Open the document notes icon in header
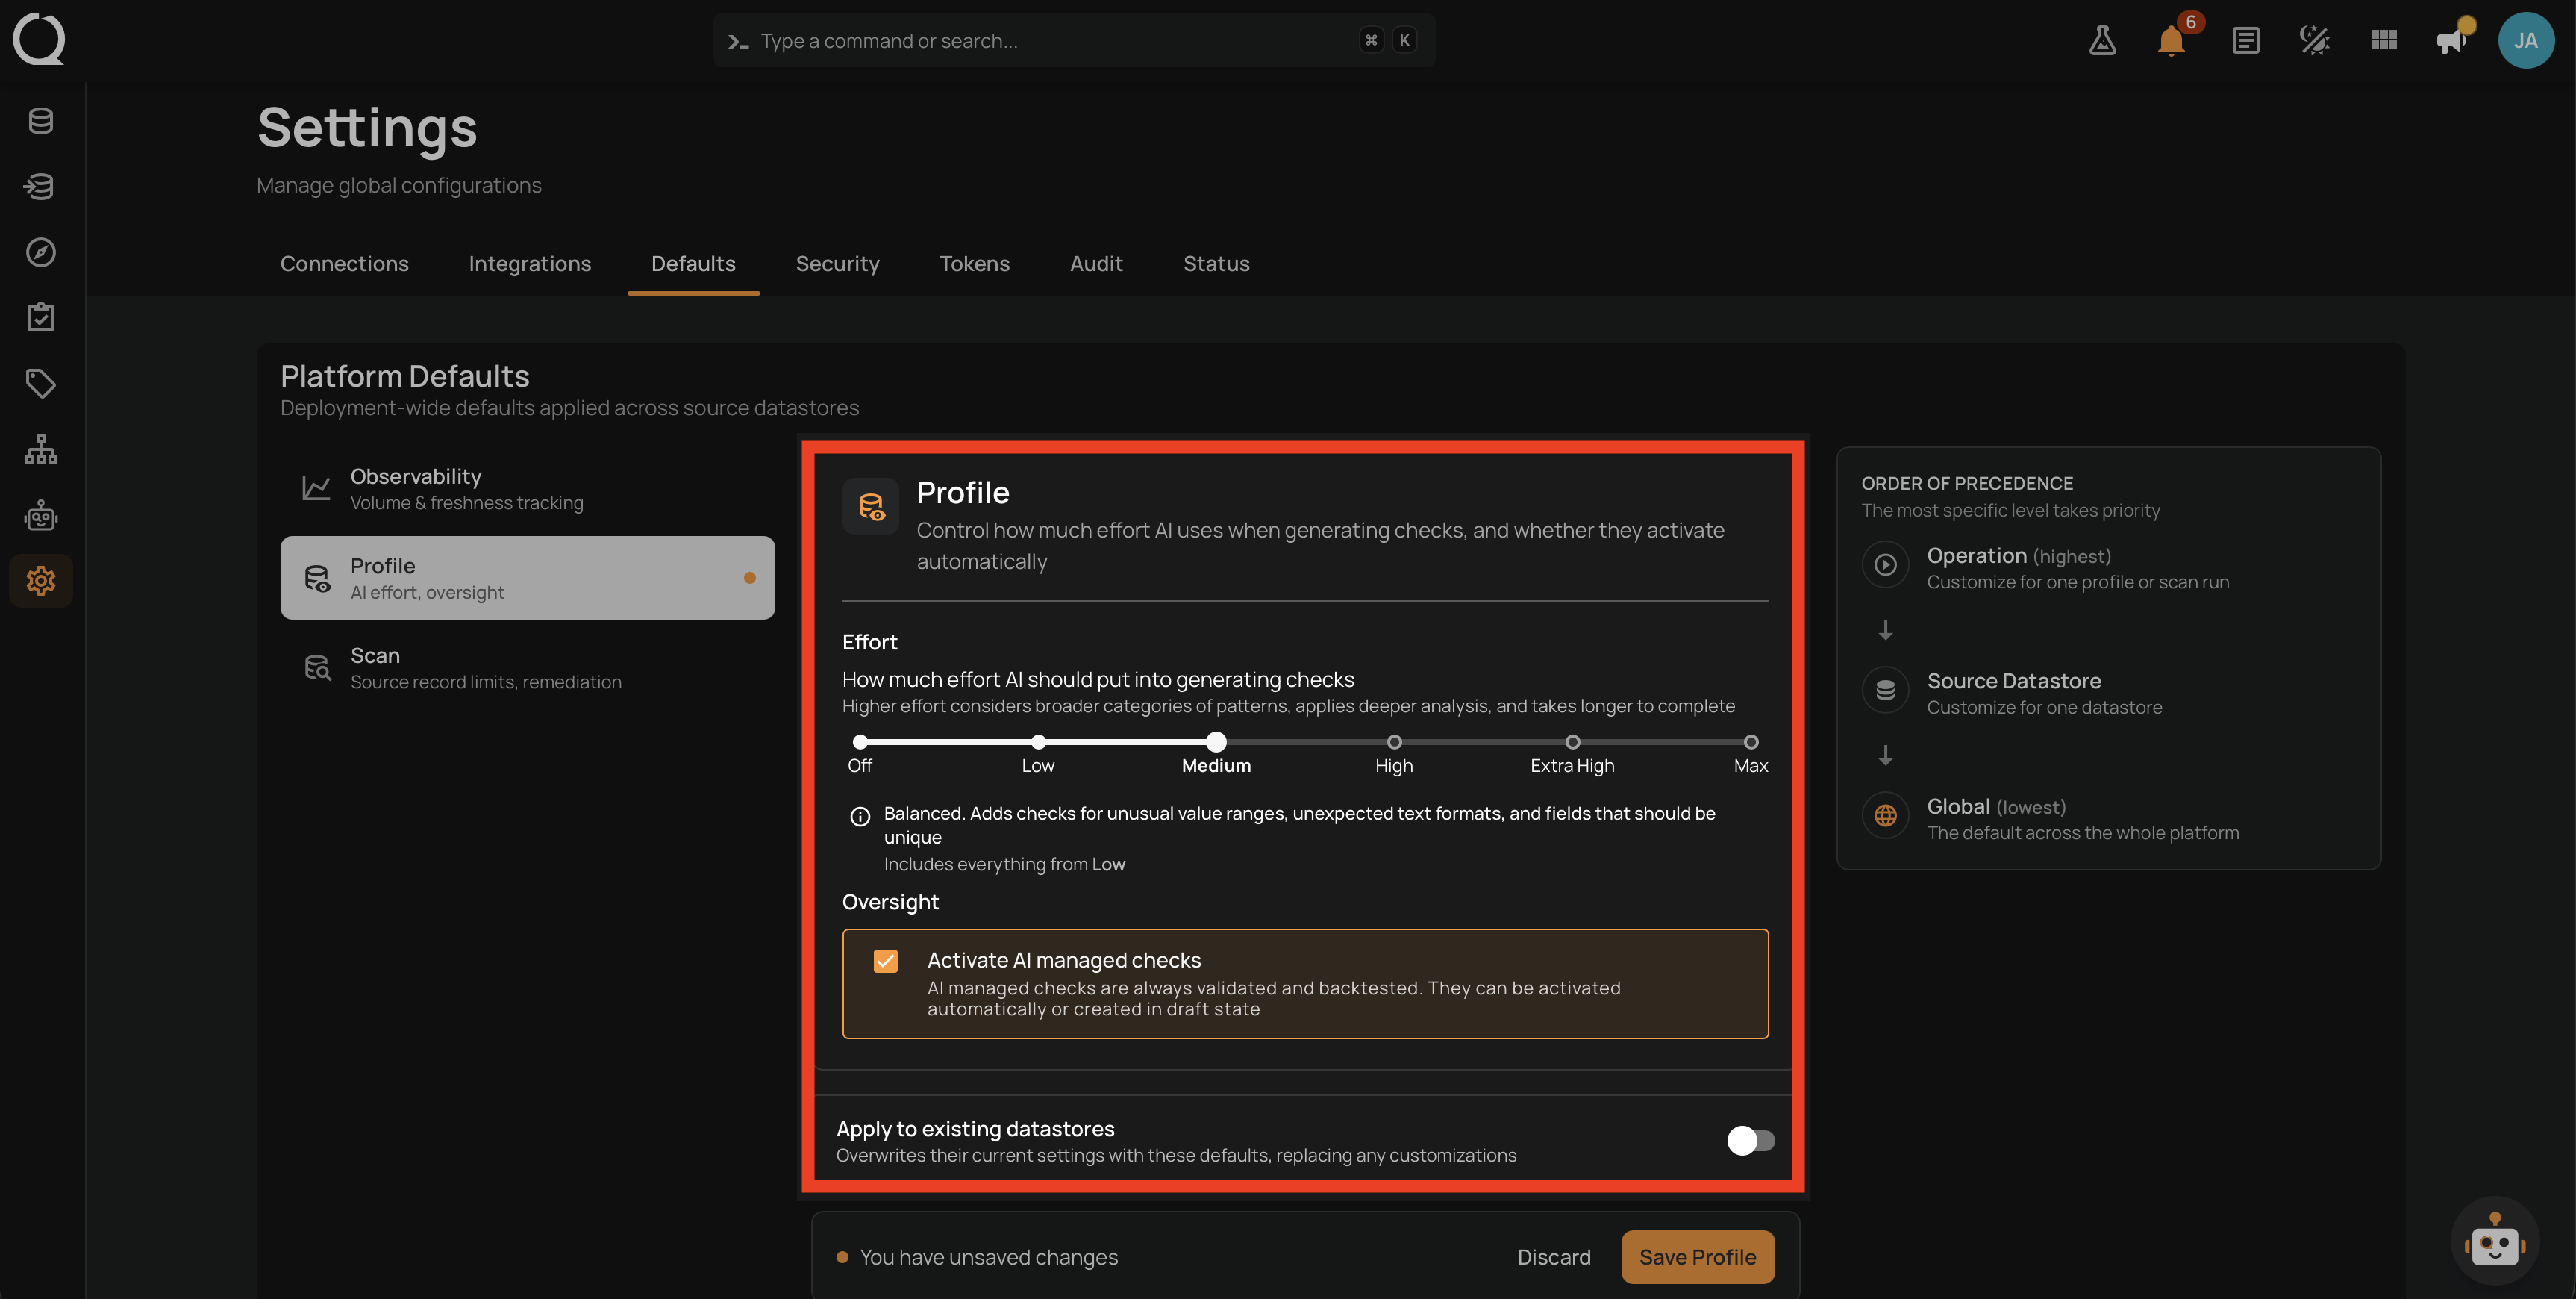Screen dimensions: 2576x1299 (x=2245, y=40)
